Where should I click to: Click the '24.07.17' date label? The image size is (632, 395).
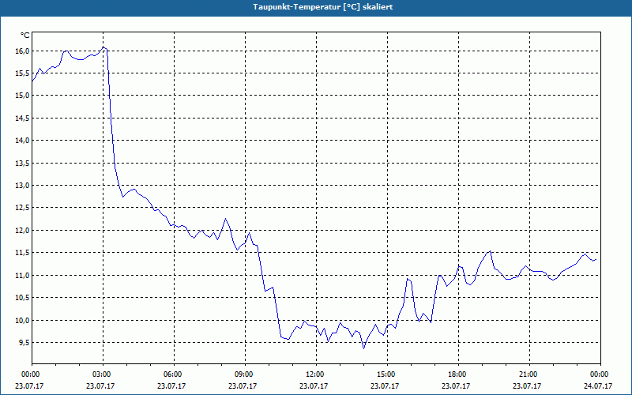[598, 386]
